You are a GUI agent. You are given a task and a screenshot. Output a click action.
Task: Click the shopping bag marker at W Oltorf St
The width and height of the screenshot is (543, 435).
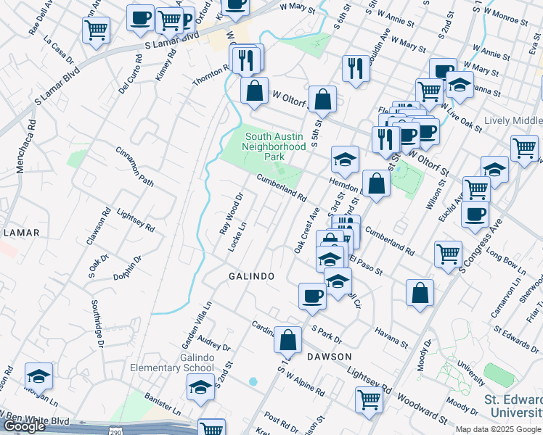click(x=254, y=91)
